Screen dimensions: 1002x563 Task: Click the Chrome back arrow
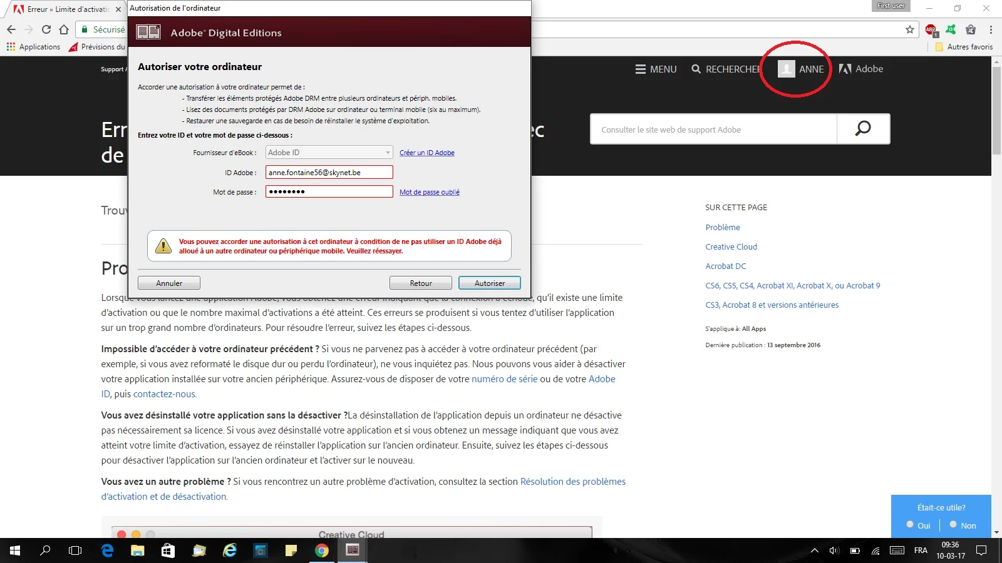pos(11,29)
